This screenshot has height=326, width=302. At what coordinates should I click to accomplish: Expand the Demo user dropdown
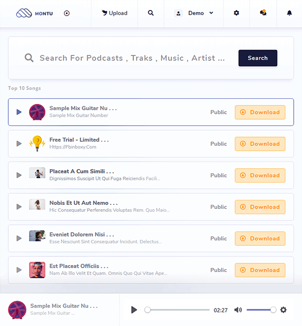[194, 13]
